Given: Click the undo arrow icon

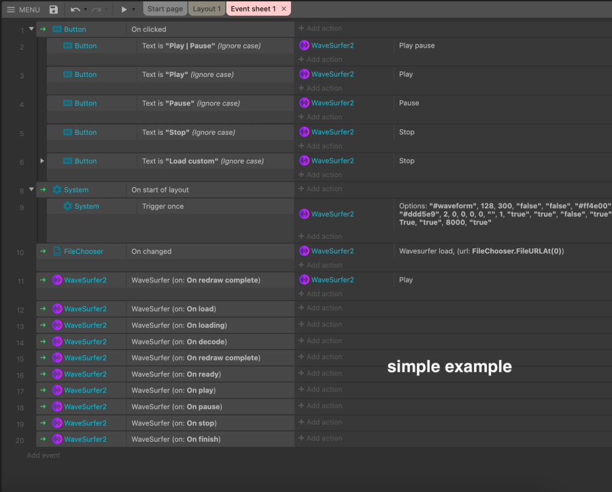Looking at the screenshot, I should tap(75, 10).
